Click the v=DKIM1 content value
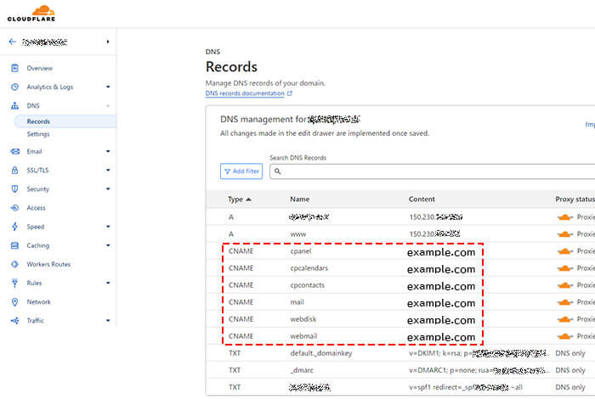595x399 pixels. pos(479,353)
